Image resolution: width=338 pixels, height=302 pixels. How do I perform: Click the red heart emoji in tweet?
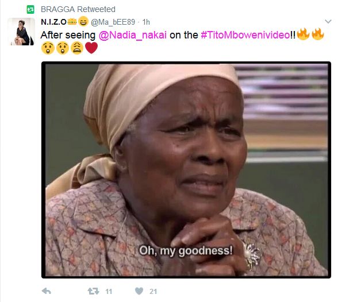coord(91,48)
